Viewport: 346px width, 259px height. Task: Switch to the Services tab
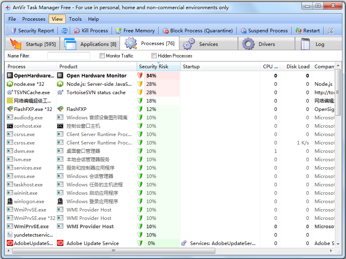pyautogui.click(x=208, y=44)
